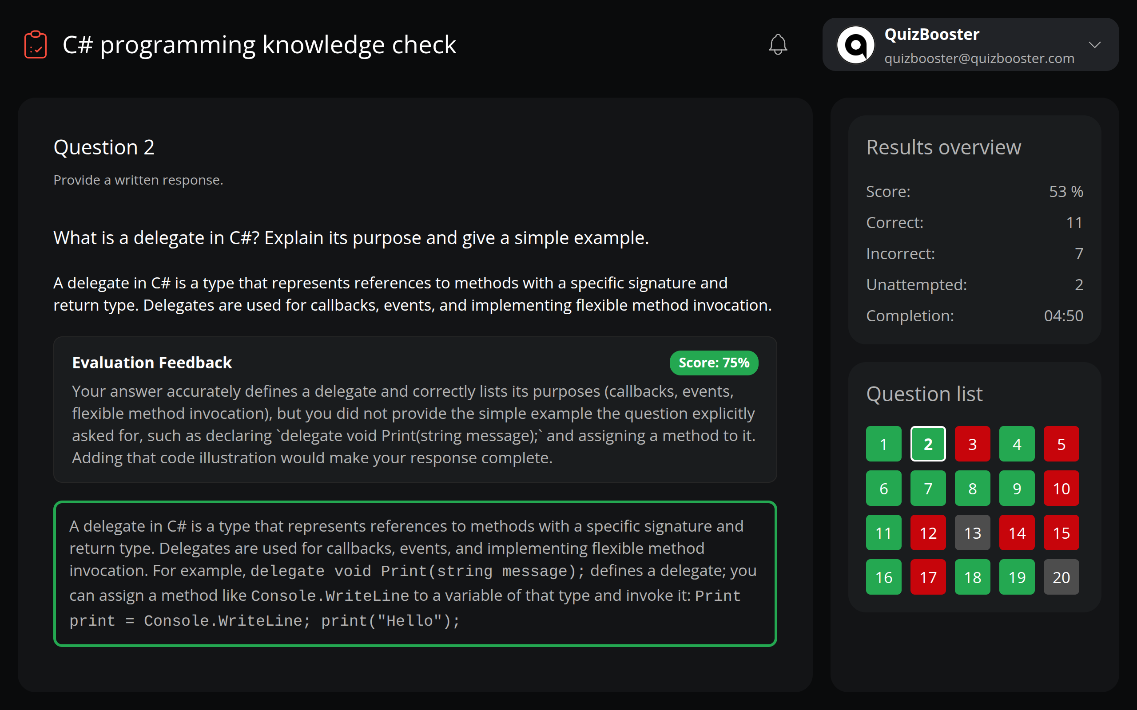Viewport: 1137px width, 710px height.
Task: Go to question 5
Action: [x=1061, y=444]
